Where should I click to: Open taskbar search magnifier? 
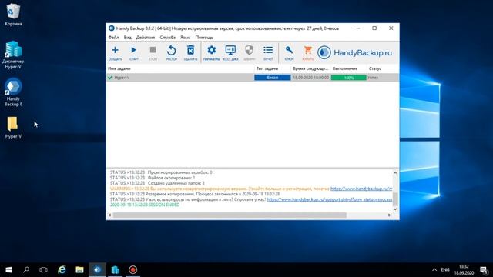[x=26, y=270]
